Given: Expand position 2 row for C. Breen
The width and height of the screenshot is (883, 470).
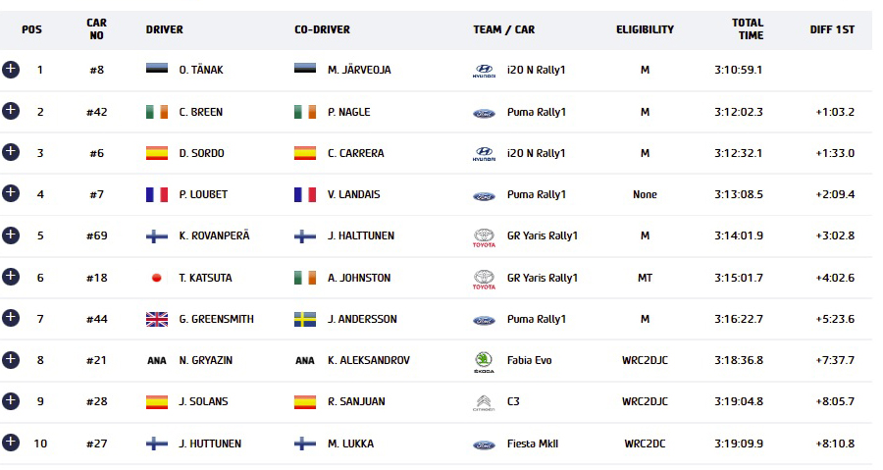Looking at the screenshot, I should [x=11, y=111].
